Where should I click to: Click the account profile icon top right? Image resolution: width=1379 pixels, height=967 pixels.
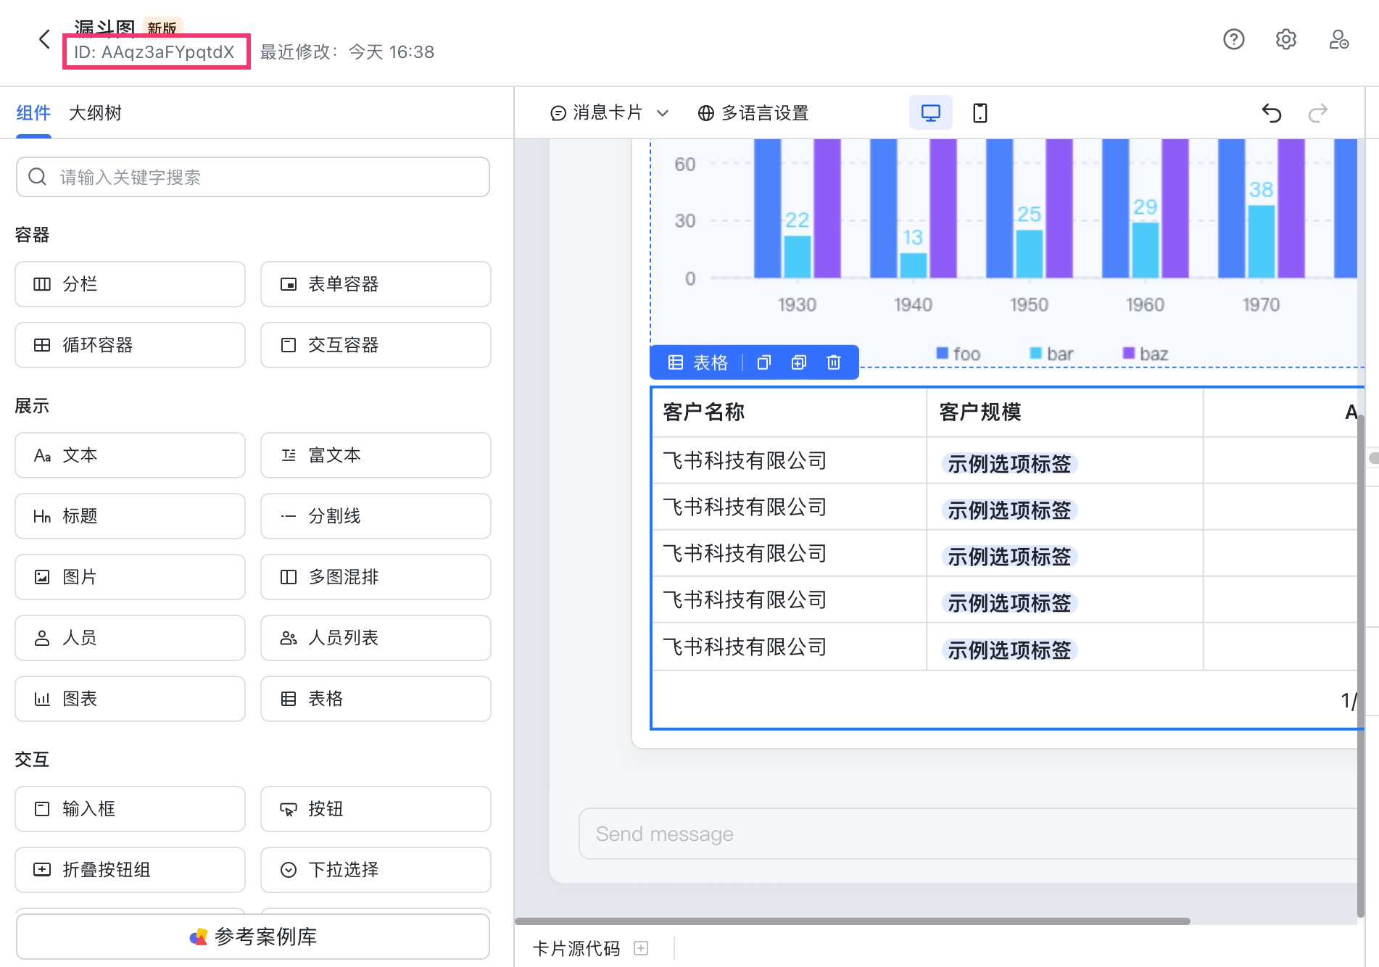[1338, 40]
